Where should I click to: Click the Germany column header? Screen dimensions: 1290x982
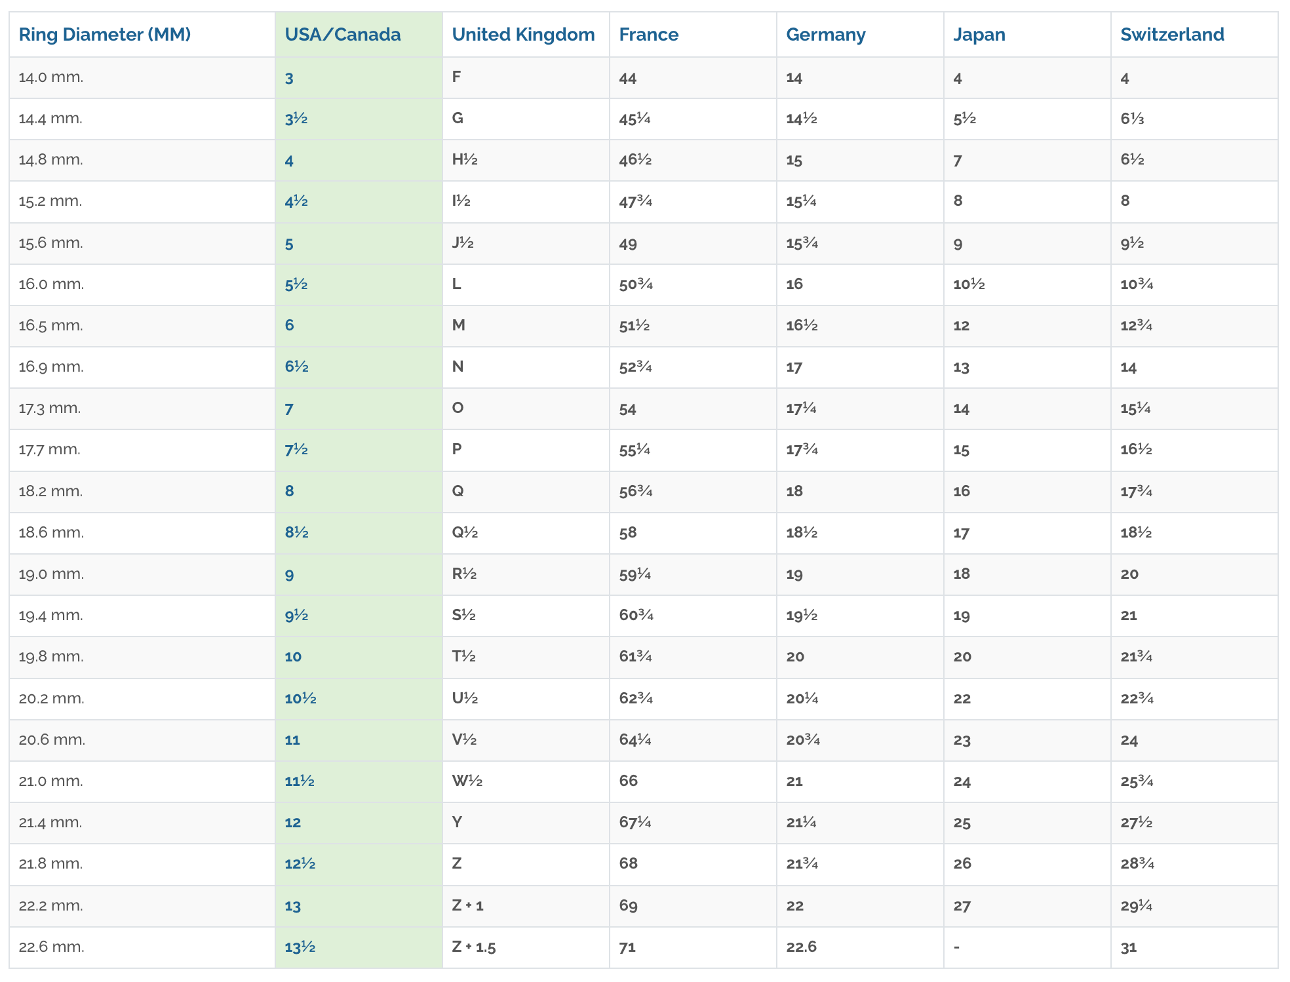(860, 35)
